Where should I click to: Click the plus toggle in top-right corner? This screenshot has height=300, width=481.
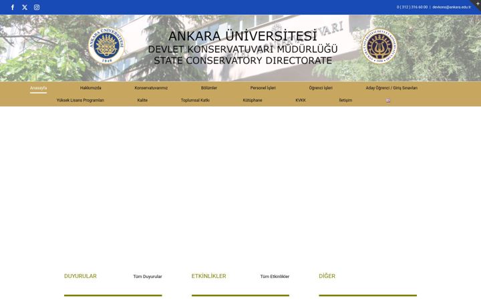[477, 3]
